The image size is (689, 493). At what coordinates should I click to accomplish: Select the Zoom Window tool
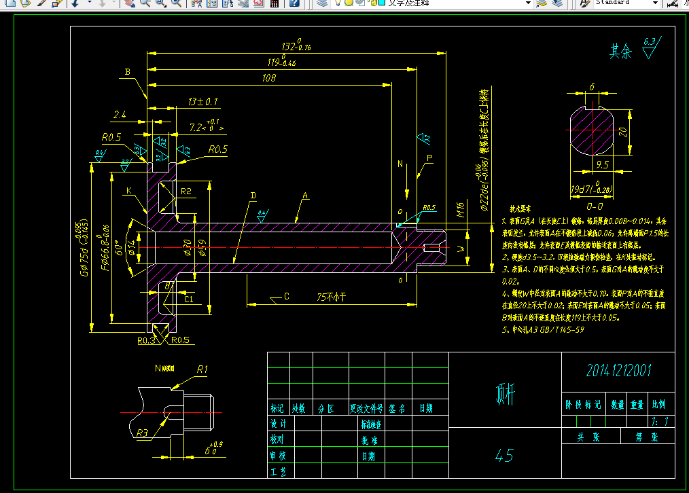161,3
